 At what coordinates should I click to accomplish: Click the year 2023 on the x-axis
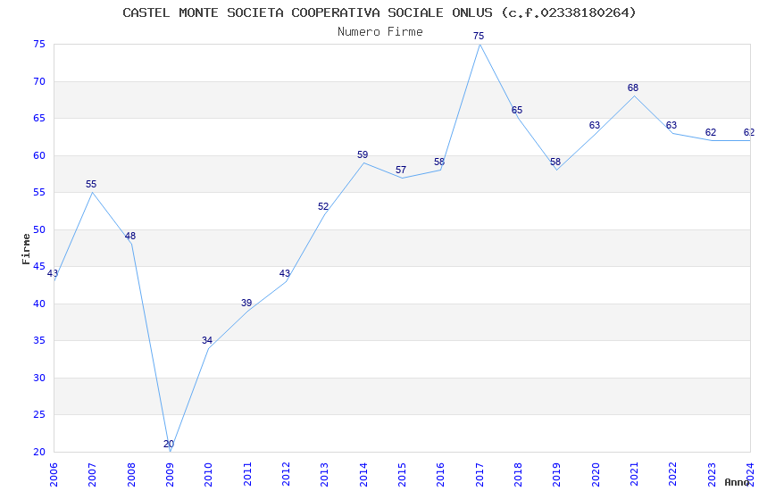(x=712, y=474)
